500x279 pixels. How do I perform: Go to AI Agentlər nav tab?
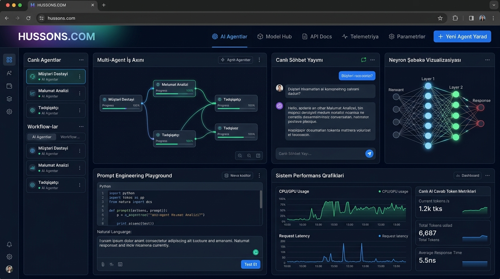(x=230, y=37)
